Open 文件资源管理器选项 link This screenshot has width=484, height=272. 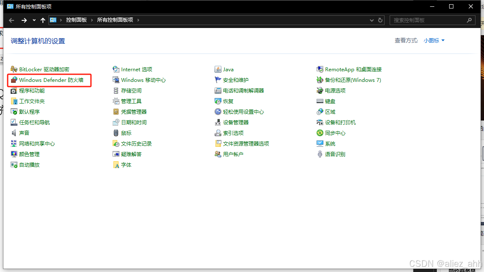point(246,144)
